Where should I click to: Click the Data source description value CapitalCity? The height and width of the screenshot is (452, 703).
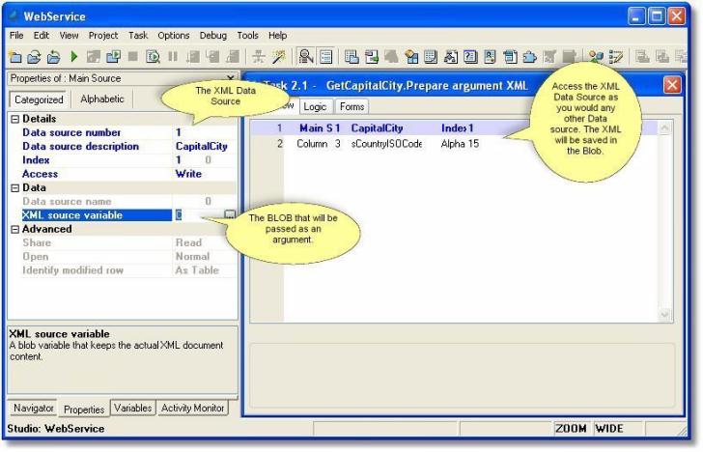tap(202, 147)
